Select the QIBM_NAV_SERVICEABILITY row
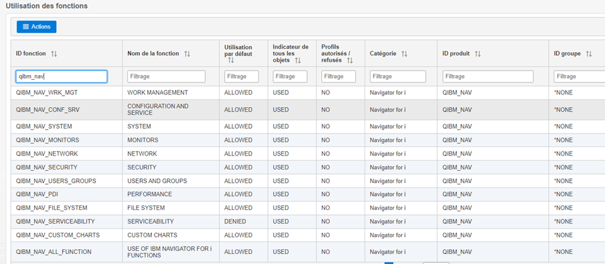 308,221
